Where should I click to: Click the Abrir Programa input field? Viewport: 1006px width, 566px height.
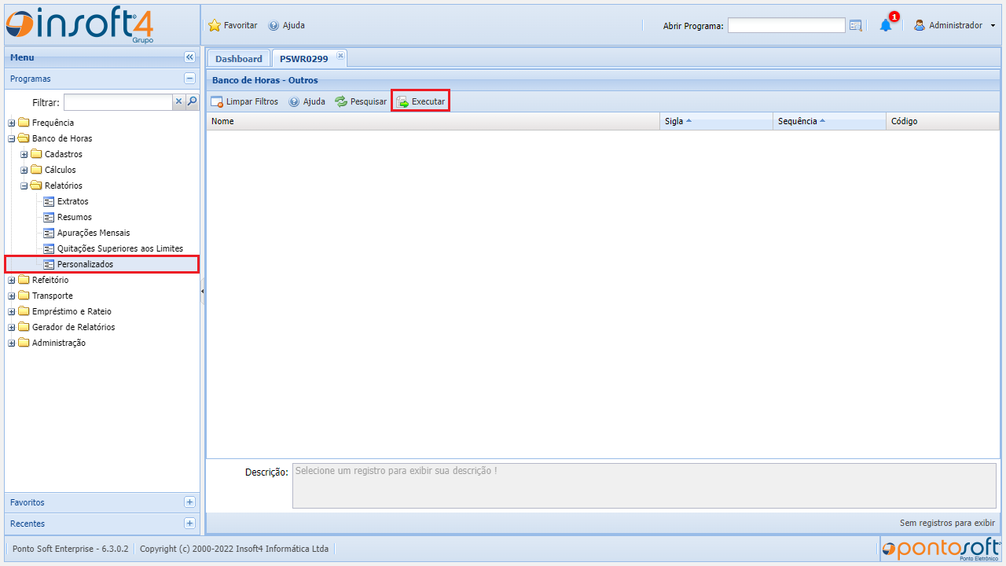coord(786,25)
